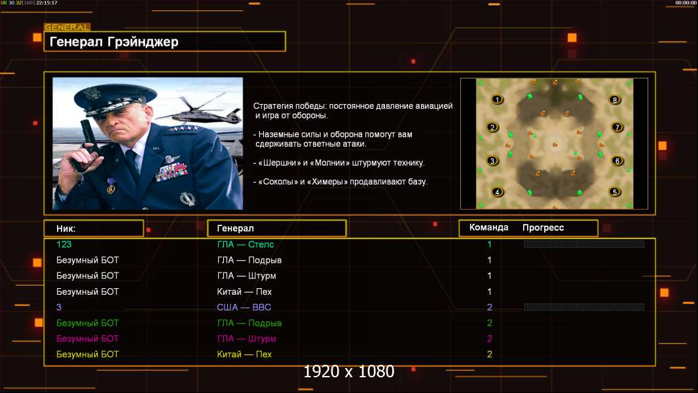
Task: Click "Безумный БОТ" beside white Китай — Пех
Action: 88,291
